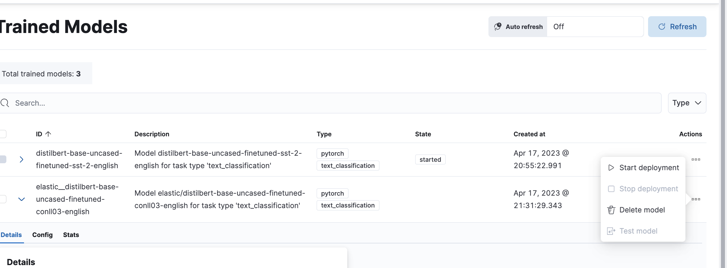Expand the distilbert-base-uncased-finetuned-sst-2-english row
Image resolution: width=727 pixels, height=268 pixels.
pyautogui.click(x=21, y=159)
